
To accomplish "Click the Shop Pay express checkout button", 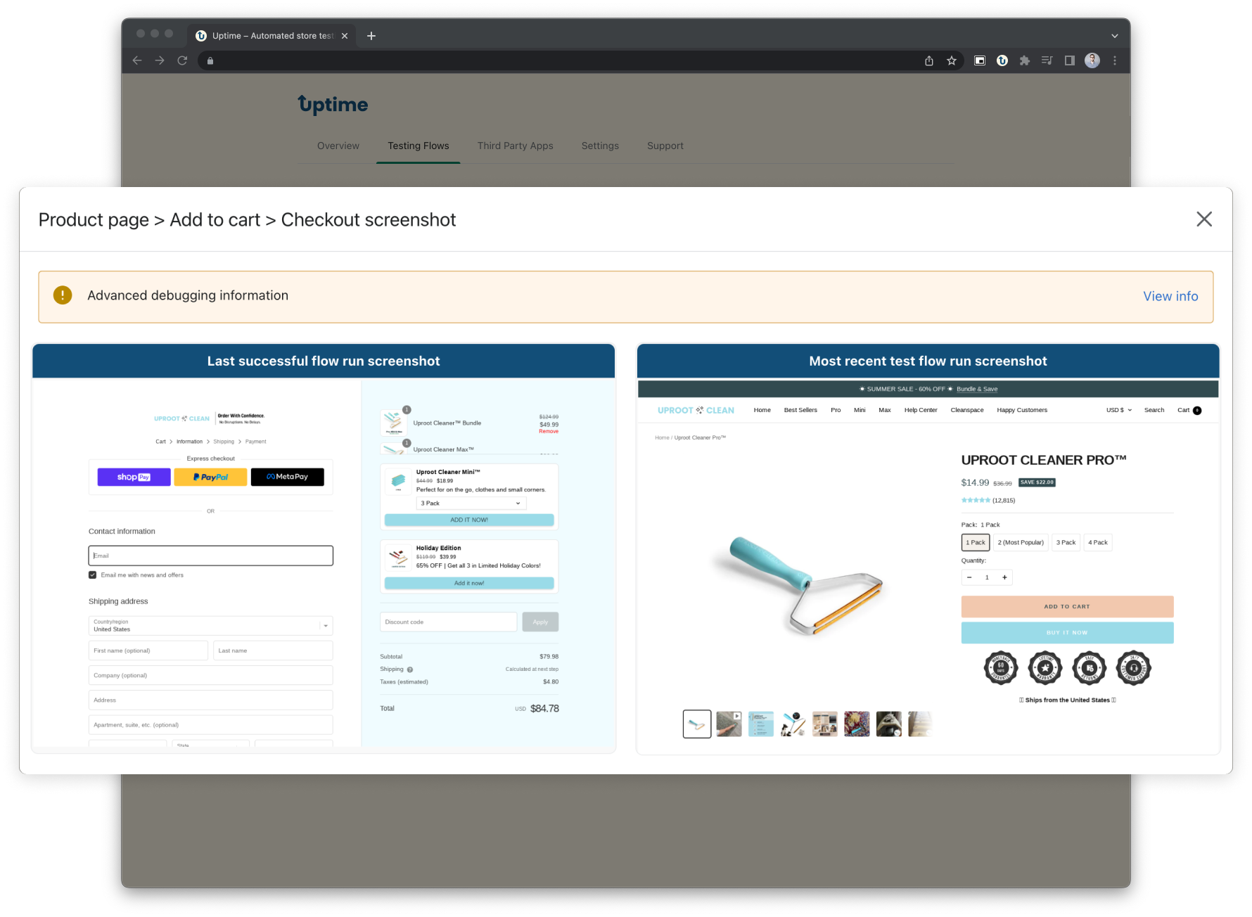I will pyautogui.click(x=134, y=477).
